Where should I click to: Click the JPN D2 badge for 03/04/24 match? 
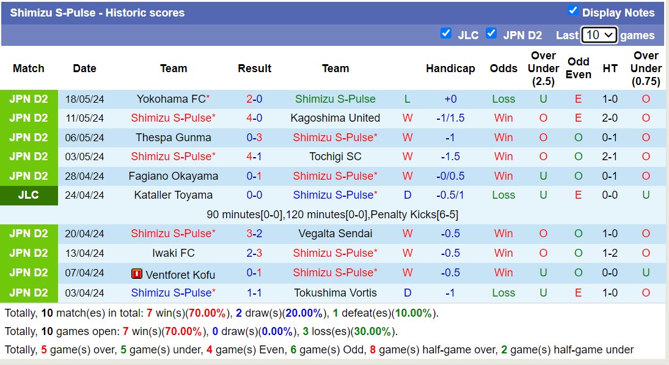pyautogui.click(x=29, y=293)
